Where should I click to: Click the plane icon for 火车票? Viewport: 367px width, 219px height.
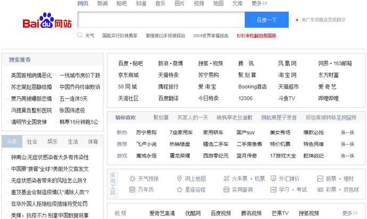click(x=227, y=179)
